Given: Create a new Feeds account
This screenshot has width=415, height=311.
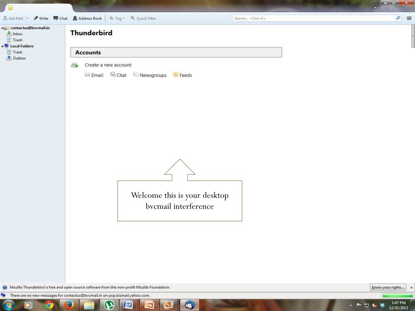Looking at the screenshot, I should click(x=183, y=75).
